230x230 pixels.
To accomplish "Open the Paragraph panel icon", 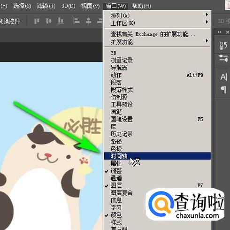I will pos(223,90).
